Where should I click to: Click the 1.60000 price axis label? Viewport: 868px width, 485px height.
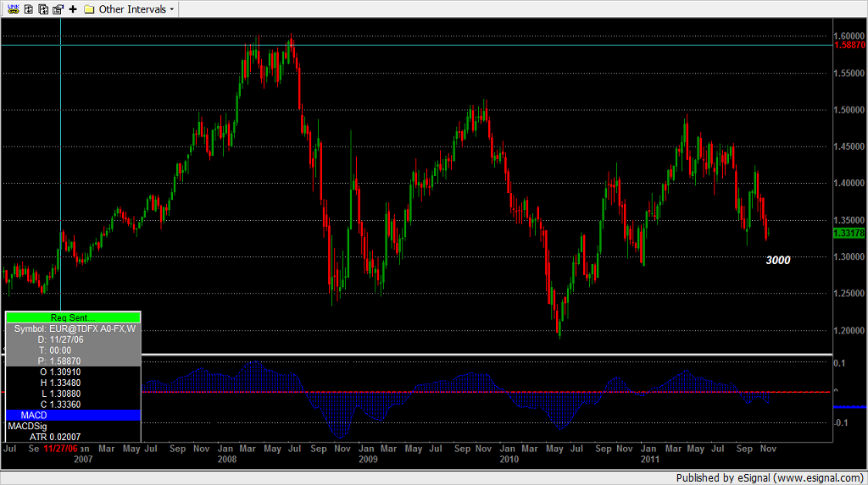(849, 36)
